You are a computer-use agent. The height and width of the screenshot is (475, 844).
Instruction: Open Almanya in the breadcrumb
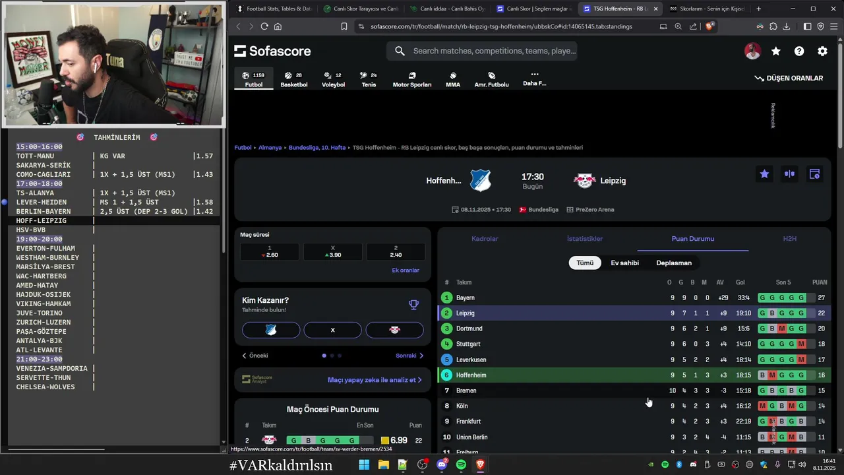coord(270,148)
